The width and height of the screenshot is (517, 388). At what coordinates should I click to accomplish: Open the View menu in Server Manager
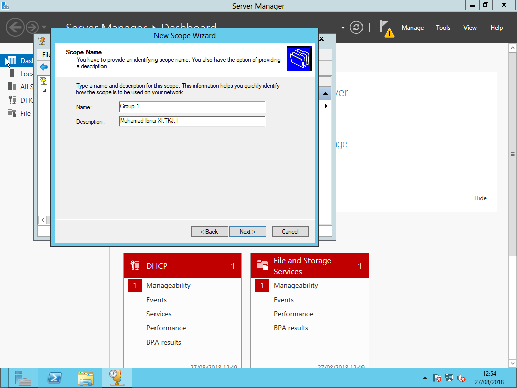(x=470, y=28)
